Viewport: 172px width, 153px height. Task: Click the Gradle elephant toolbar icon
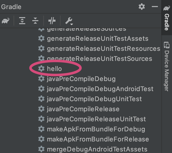click(x=6, y=21)
